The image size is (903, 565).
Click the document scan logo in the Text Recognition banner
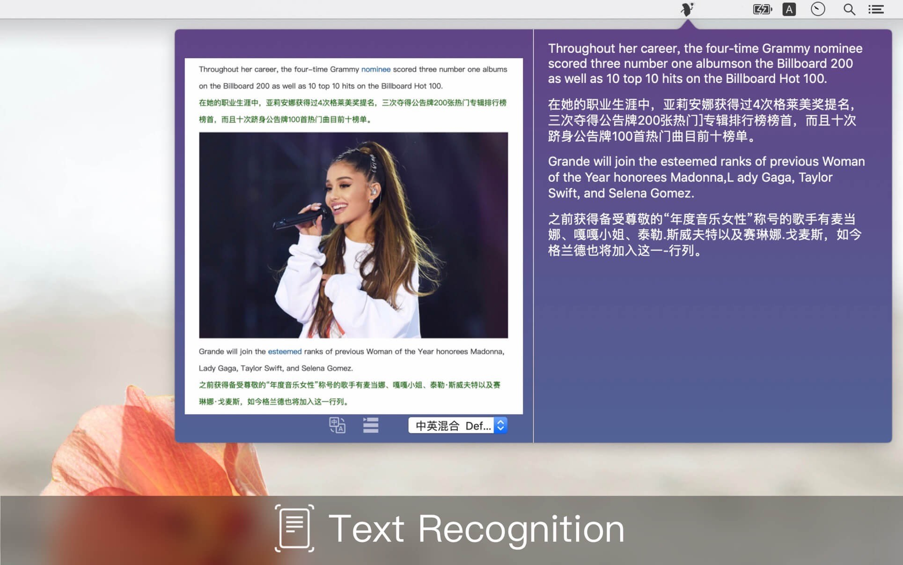[293, 528]
